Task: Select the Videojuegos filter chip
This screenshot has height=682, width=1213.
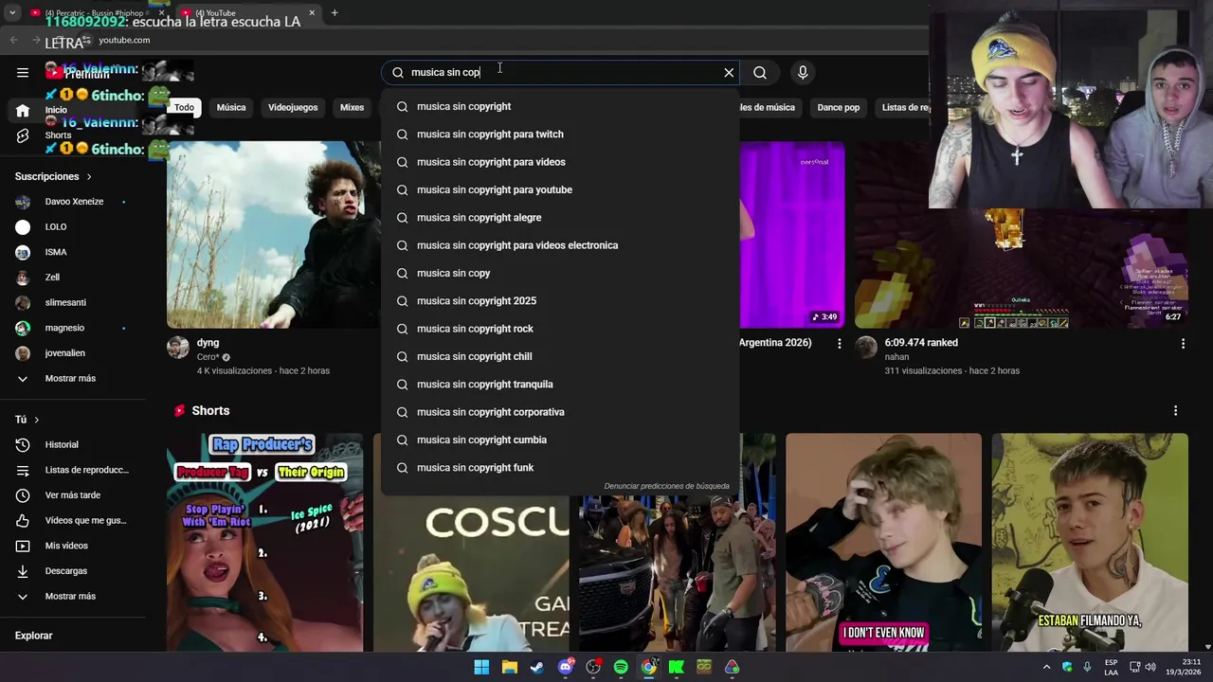Action: tap(293, 108)
